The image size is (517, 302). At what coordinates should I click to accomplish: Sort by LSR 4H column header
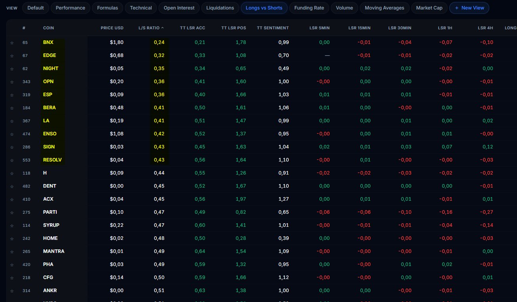(485, 28)
